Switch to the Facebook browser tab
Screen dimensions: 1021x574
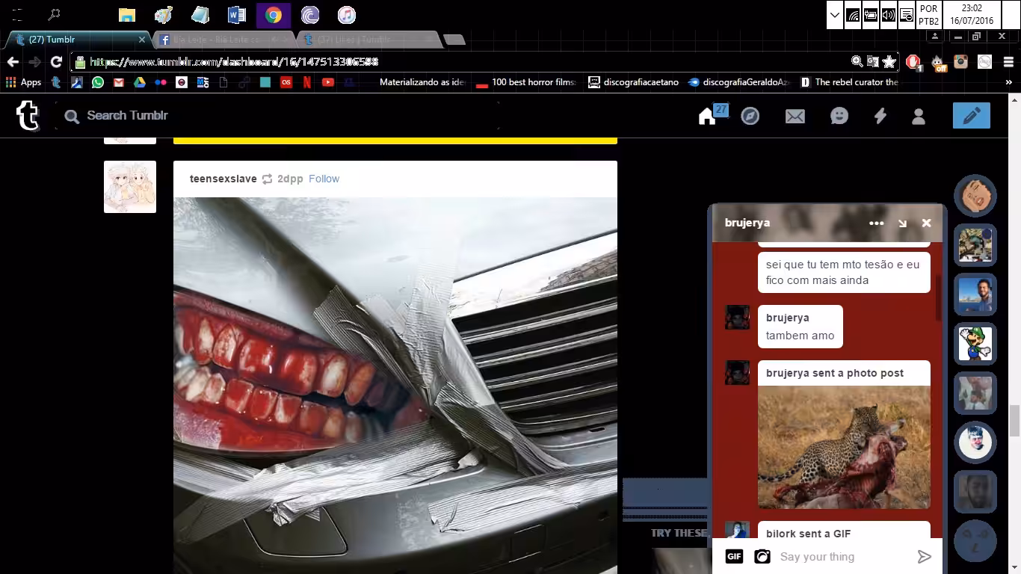pos(222,40)
